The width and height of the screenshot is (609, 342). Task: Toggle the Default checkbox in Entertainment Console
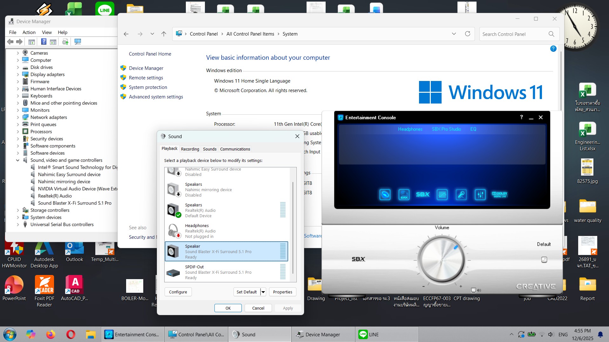click(544, 259)
